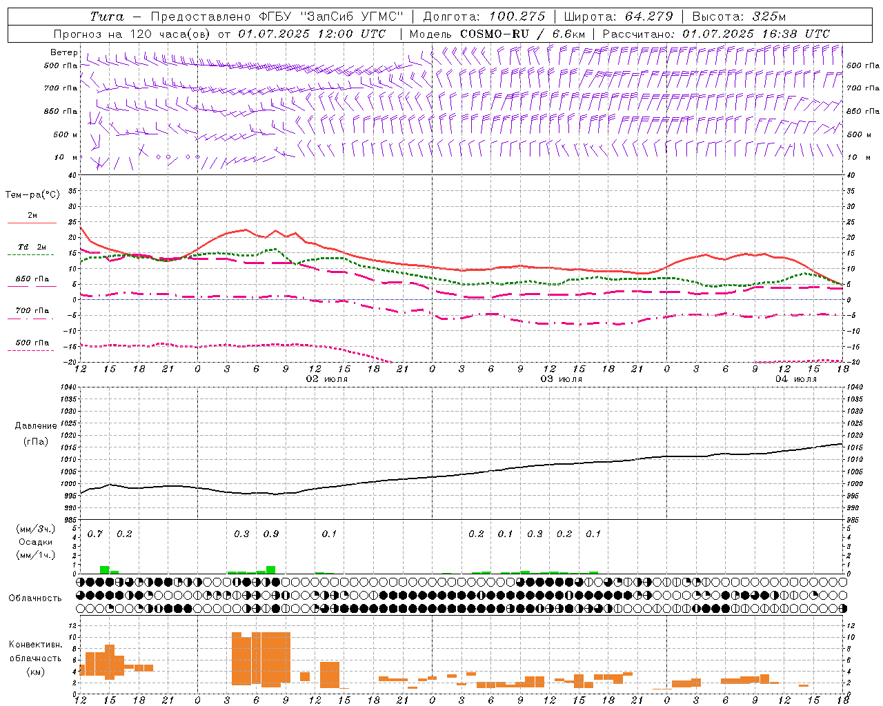Screen dimensions: 883x706
Task: Click the "Конвективн." convective cloud label
Action: point(36,645)
